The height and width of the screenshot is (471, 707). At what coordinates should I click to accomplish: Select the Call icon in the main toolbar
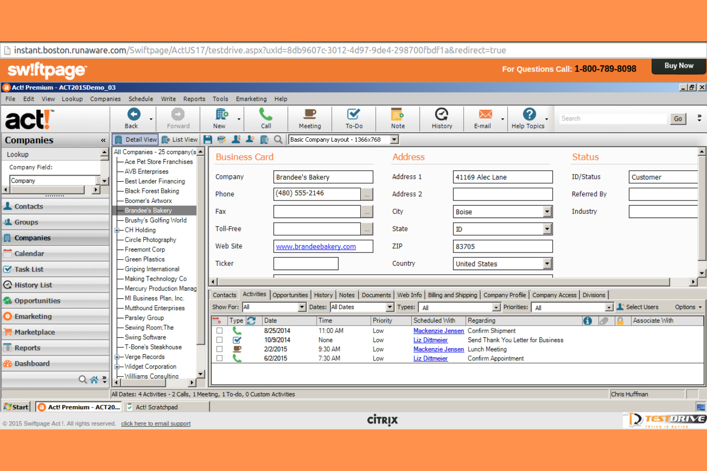(x=265, y=118)
